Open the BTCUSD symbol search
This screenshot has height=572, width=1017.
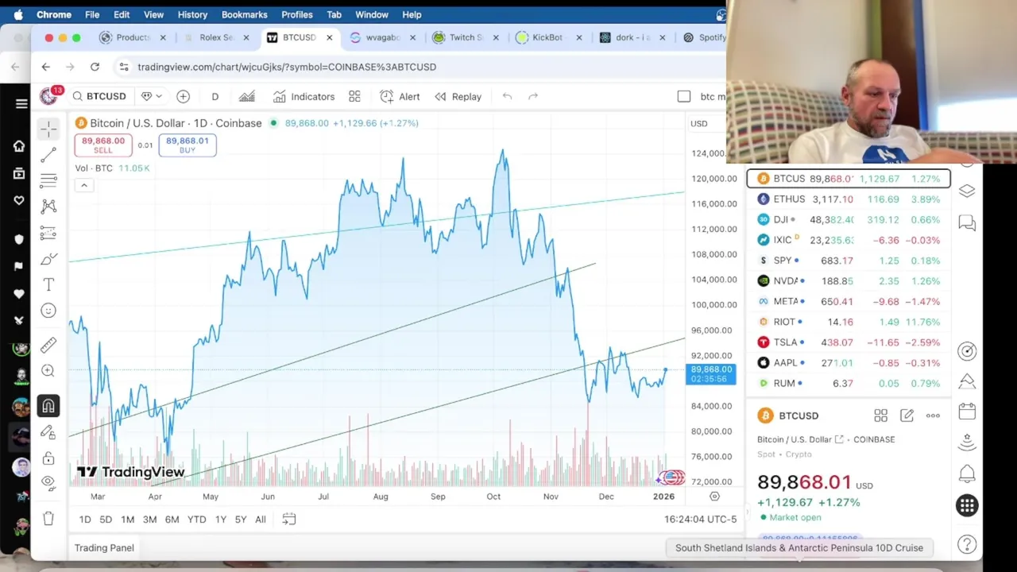(99, 96)
